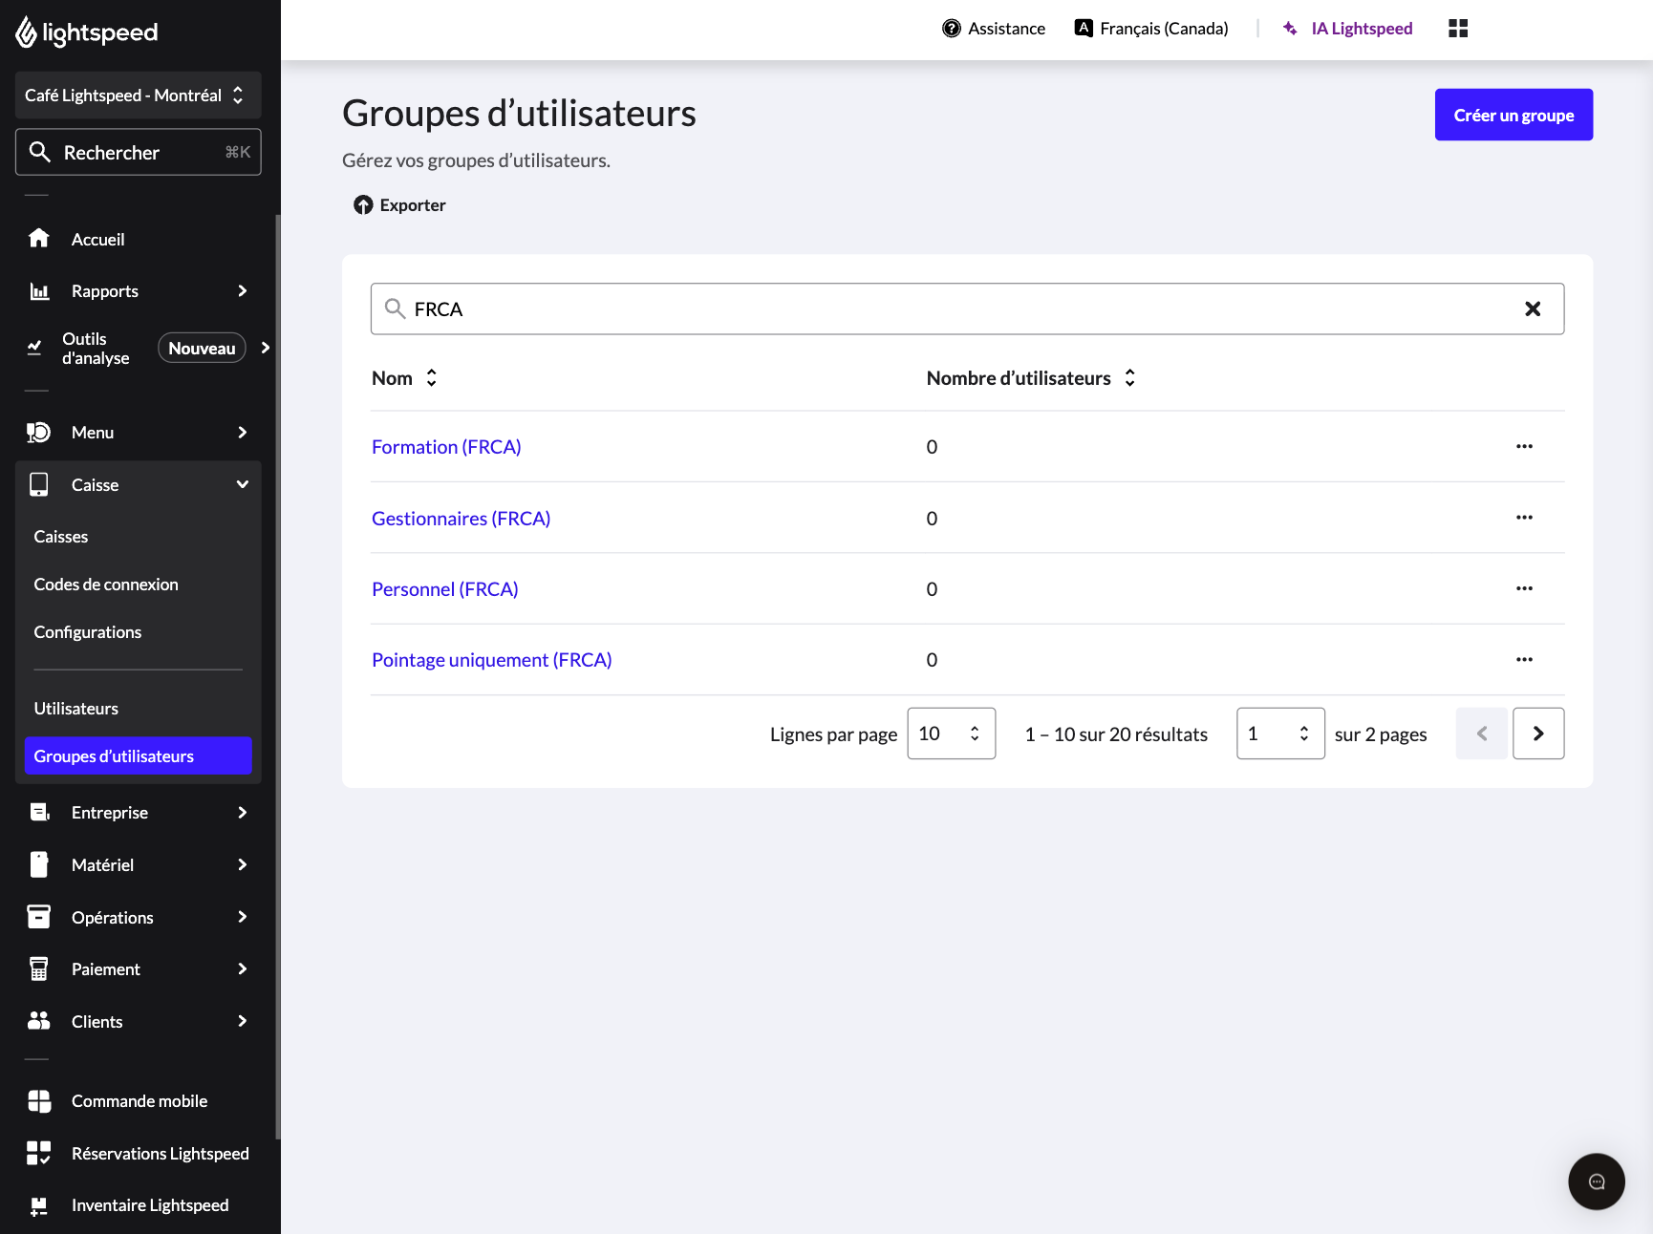Click the magnifier icon in group search
Image resolution: width=1653 pixels, height=1234 pixels.
coord(395,308)
